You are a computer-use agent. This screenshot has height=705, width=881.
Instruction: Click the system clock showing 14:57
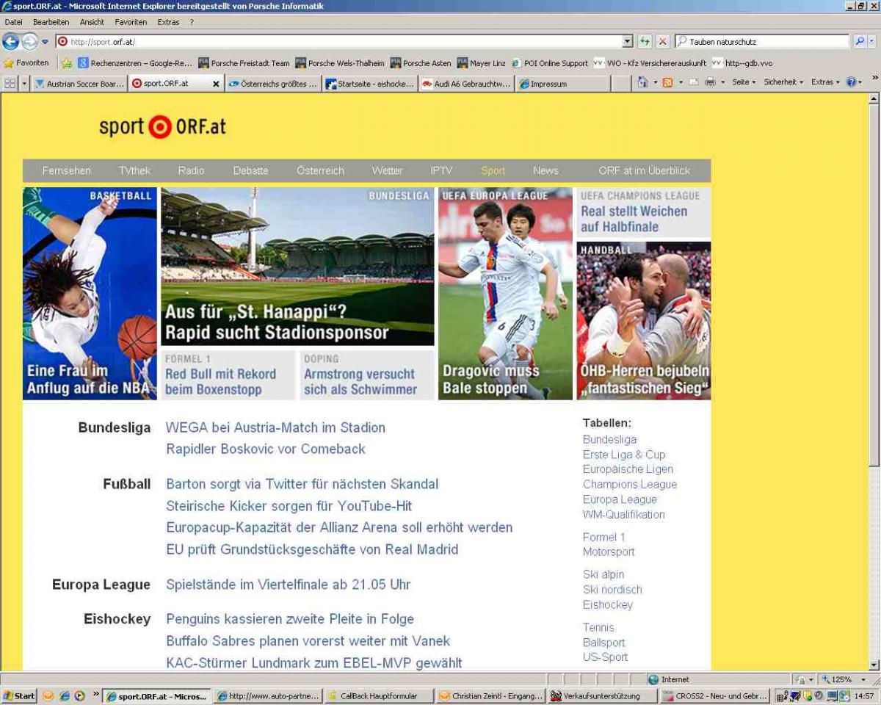pyautogui.click(x=863, y=696)
